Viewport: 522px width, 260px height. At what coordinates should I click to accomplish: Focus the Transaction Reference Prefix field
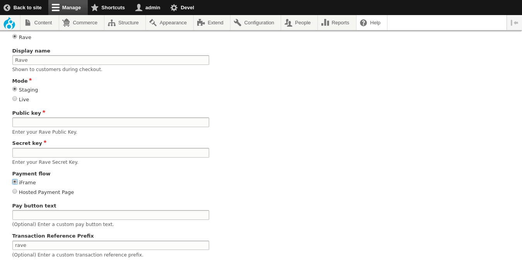[111, 245]
